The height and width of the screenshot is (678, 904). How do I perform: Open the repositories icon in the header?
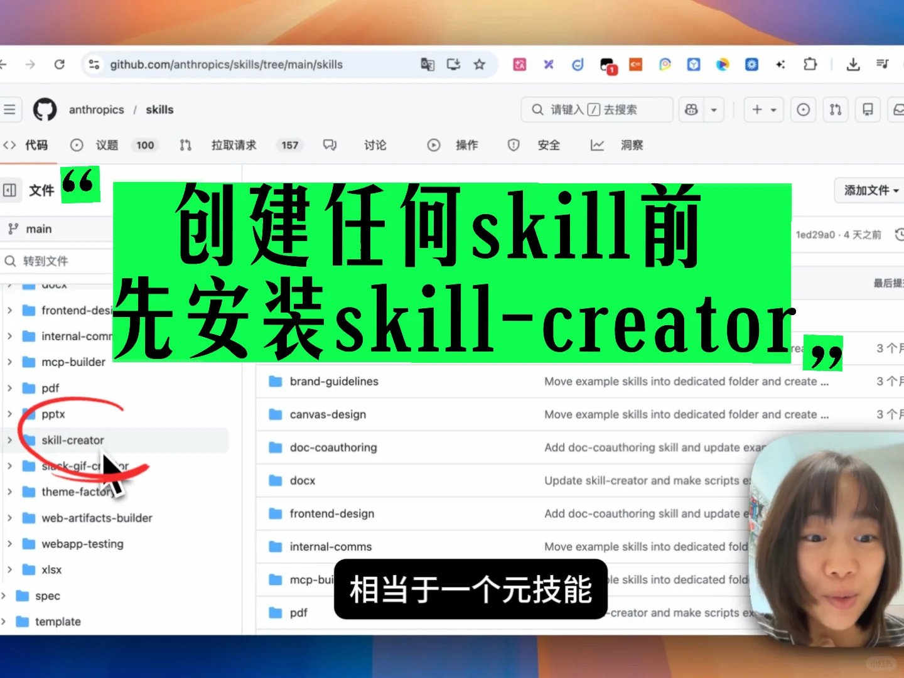tap(868, 109)
